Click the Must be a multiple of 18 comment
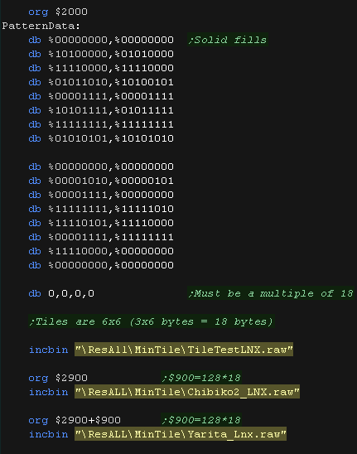 271,293
